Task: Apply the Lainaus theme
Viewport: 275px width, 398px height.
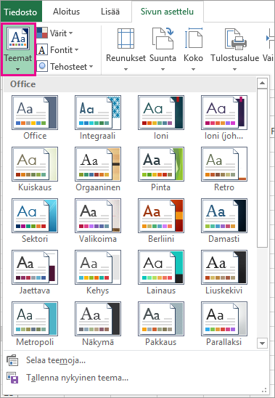Action: pos(161,272)
